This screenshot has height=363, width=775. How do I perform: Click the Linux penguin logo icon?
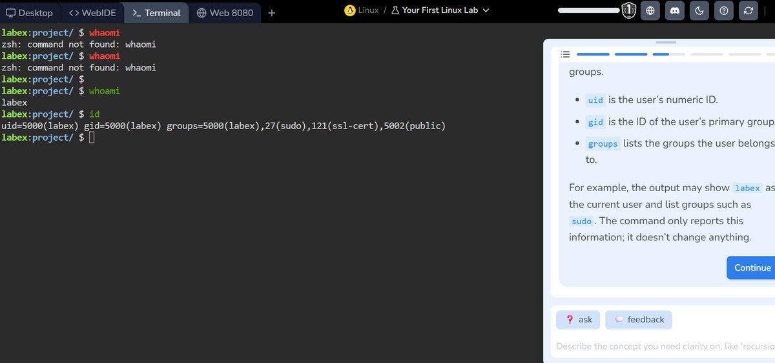point(350,10)
